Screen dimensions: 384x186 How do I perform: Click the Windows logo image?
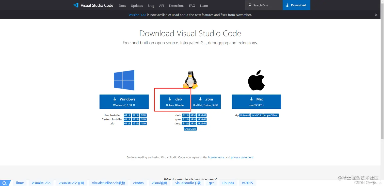[x=124, y=80]
